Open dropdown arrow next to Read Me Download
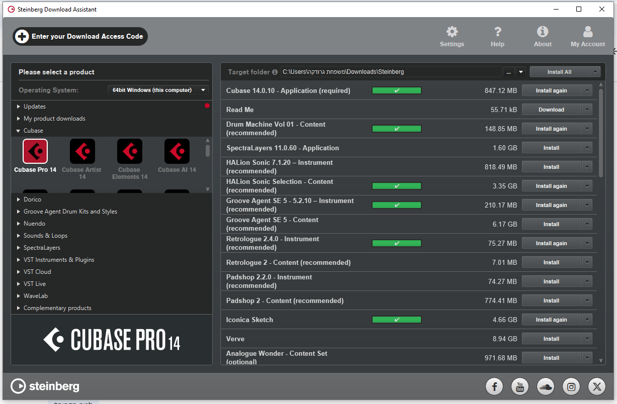The height and width of the screenshot is (404, 617). [587, 110]
